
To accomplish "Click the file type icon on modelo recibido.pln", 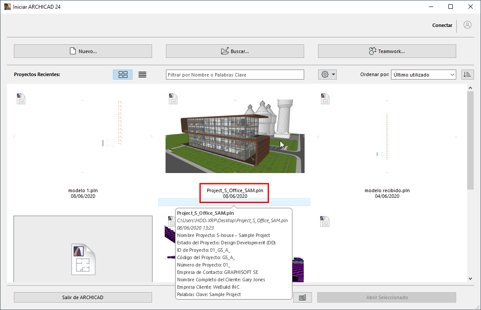I will pyautogui.click(x=325, y=99).
